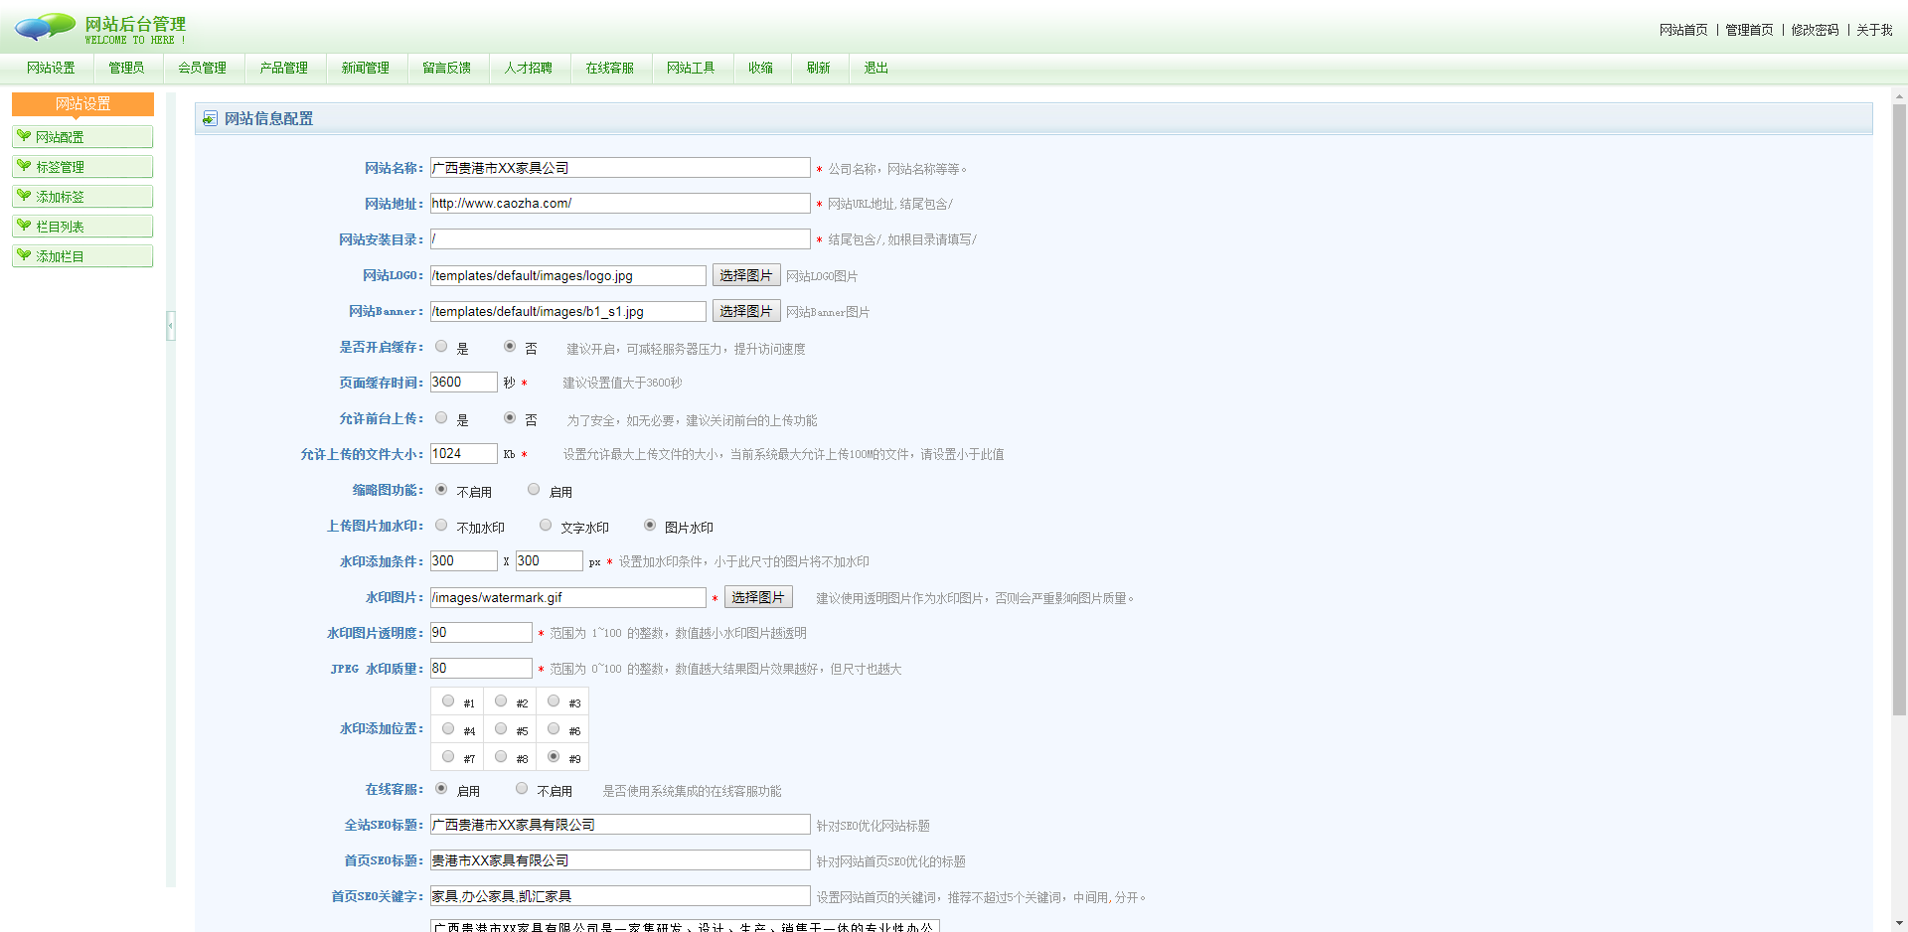The width and height of the screenshot is (1908, 932).
Task: Go to 网站首页 link at top right
Action: (x=1683, y=30)
